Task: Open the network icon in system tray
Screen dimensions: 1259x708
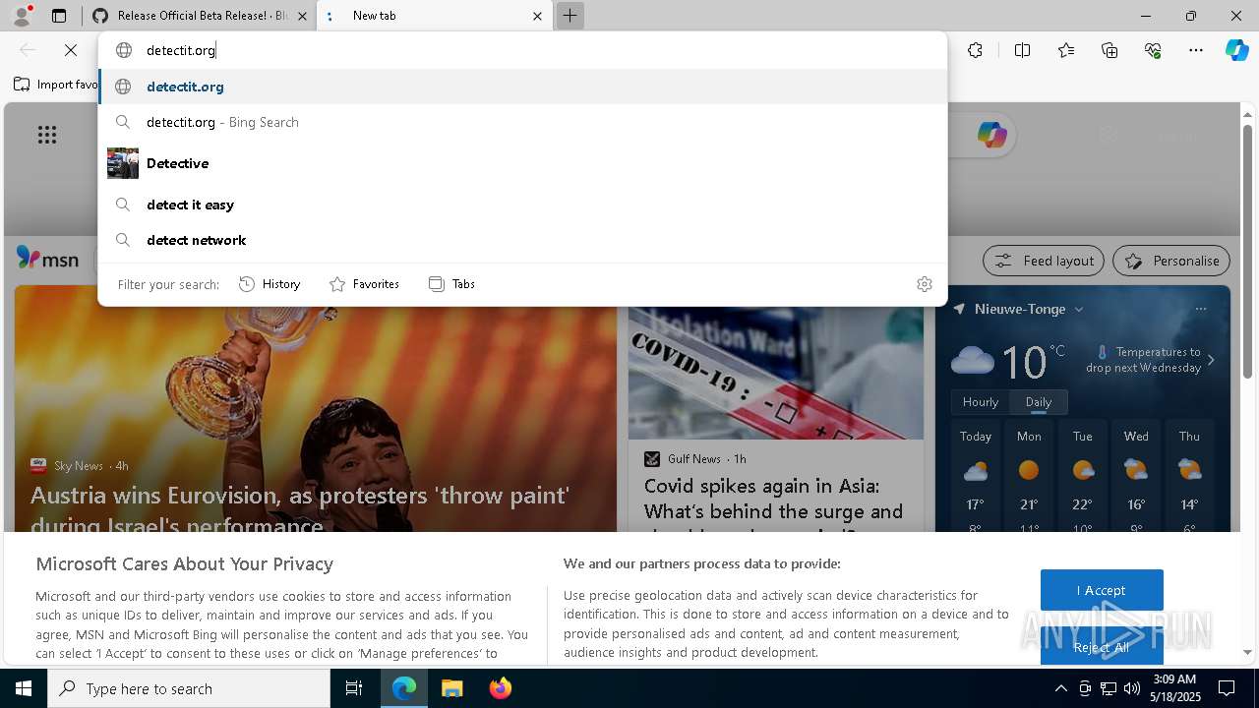Action: pos(1109,688)
